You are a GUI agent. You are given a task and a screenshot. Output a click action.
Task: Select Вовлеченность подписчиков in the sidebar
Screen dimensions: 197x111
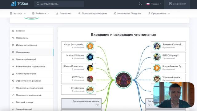(x=31, y=67)
